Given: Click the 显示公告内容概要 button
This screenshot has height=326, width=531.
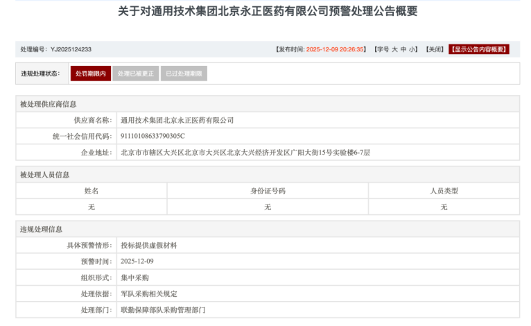Looking at the screenshot, I should pos(479,49).
